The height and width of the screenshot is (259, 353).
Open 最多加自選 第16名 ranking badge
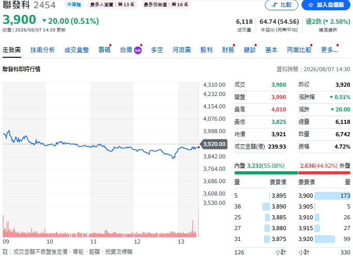pos(166,5)
